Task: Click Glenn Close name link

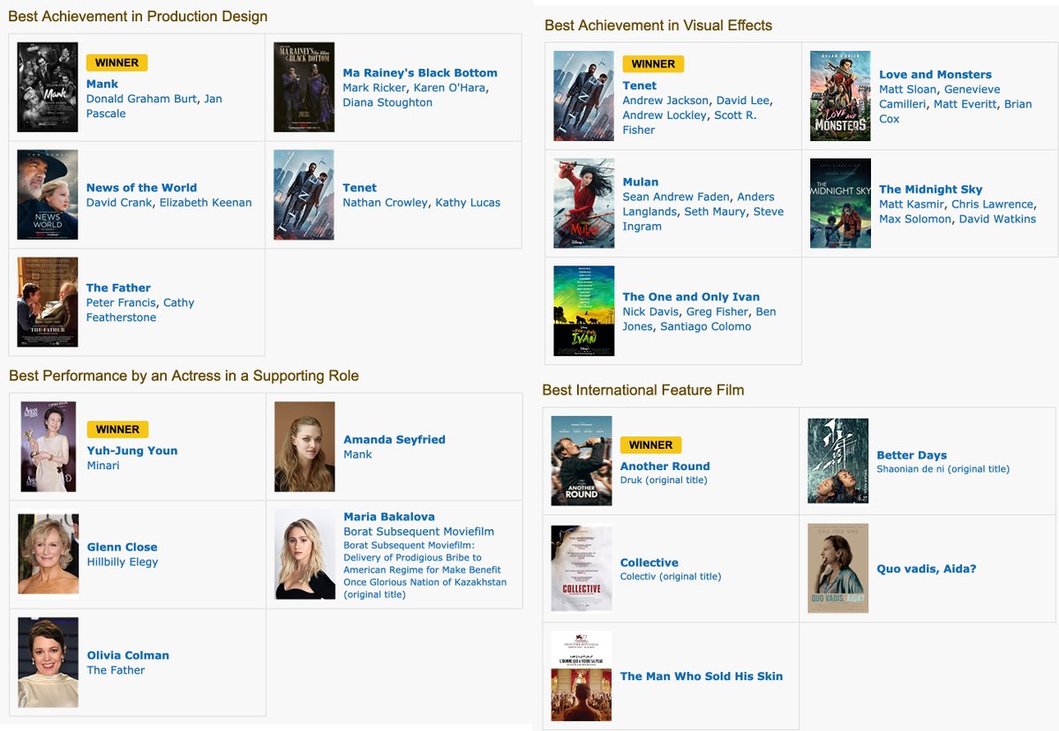Action: 122,547
